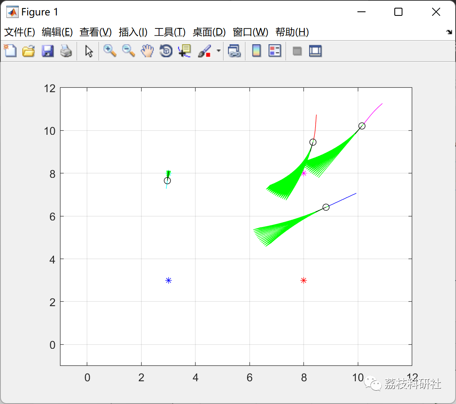Click the black circle near the cyan line
456x404 pixels.
coord(167,181)
